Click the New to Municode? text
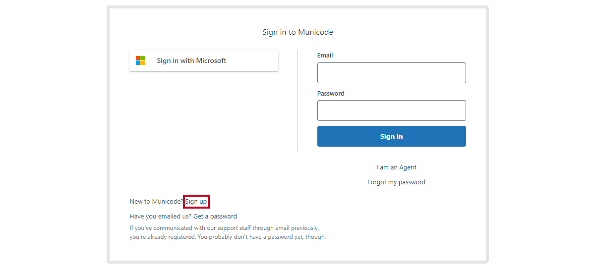Image resolution: width=595 pixels, height=274 pixels. [x=157, y=202]
